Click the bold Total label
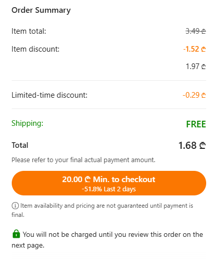The width and height of the screenshot is (222, 266). tap(20, 145)
